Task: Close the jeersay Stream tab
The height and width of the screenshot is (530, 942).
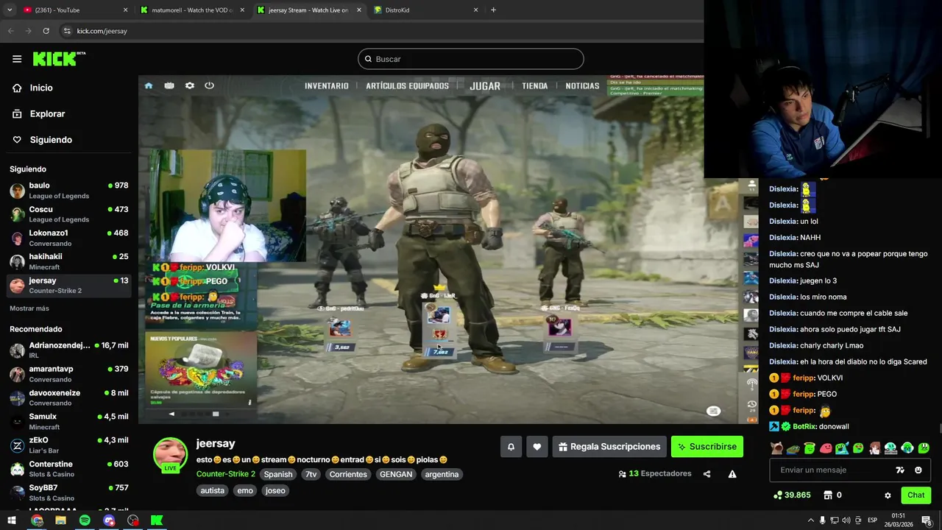Action: (x=359, y=10)
